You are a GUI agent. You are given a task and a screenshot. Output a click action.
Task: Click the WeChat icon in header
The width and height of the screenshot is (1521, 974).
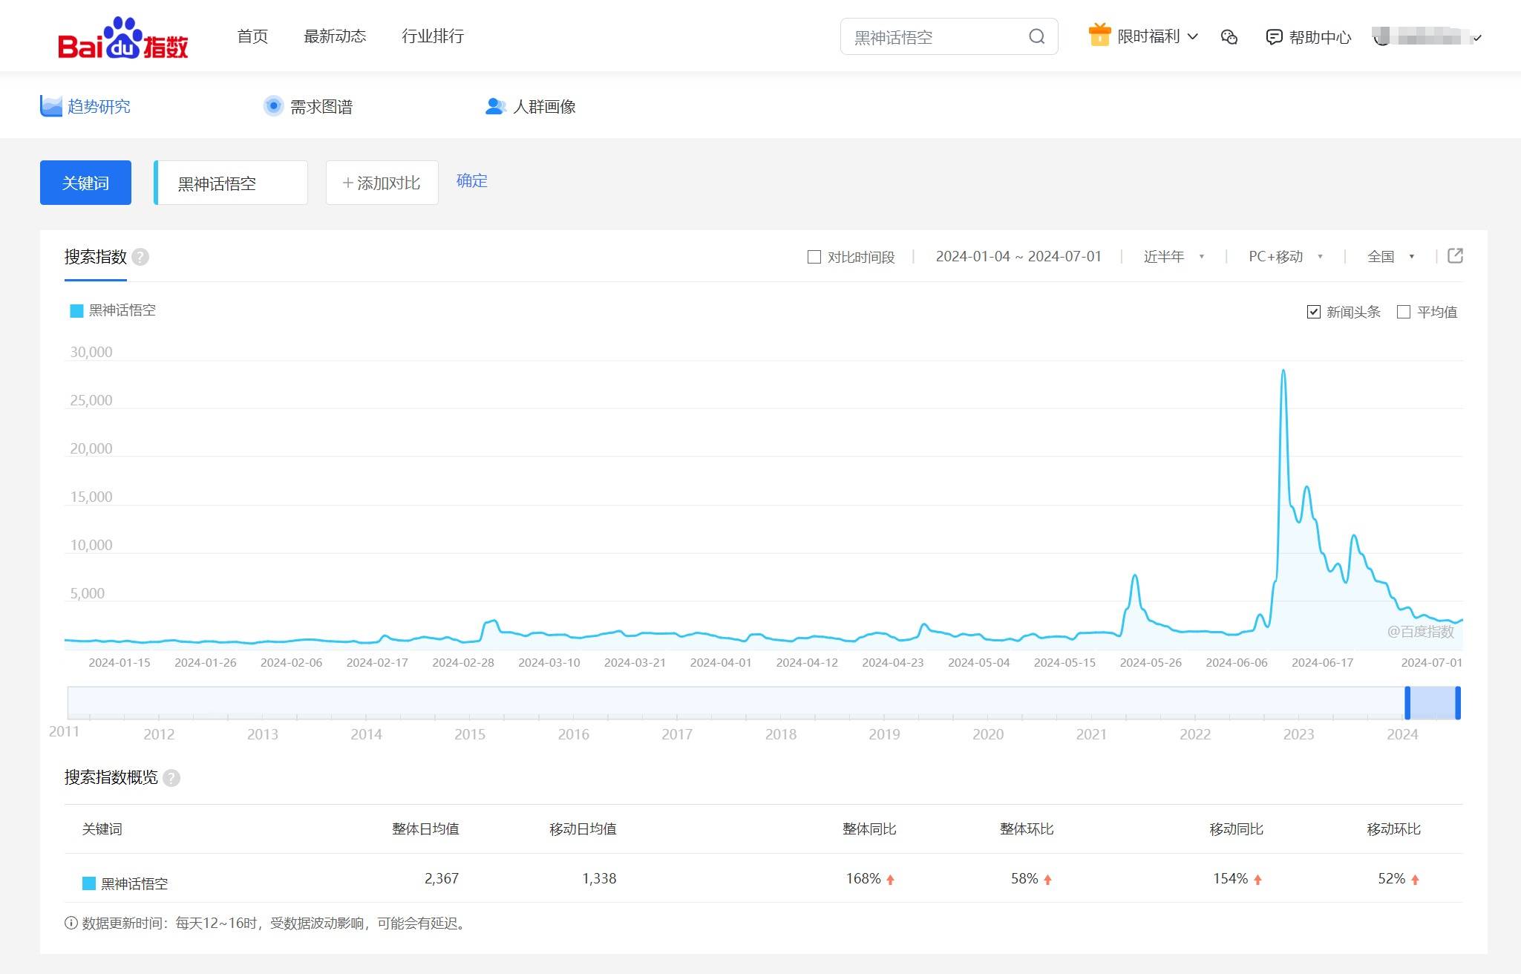coord(1229,37)
